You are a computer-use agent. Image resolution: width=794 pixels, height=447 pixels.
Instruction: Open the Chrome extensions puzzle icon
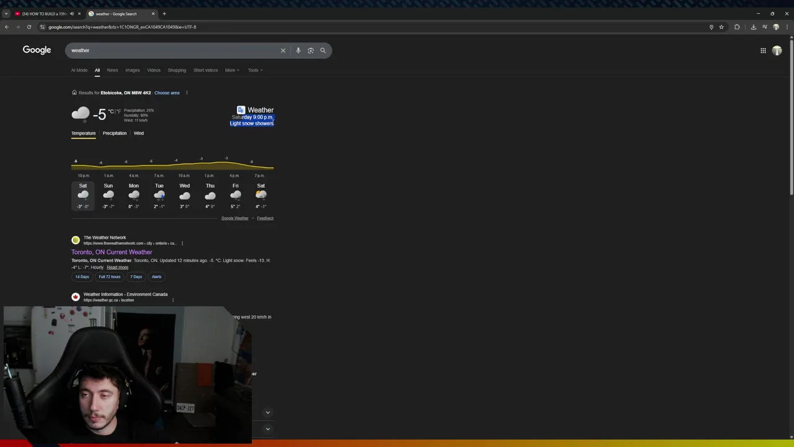pyautogui.click(x=737, y=27)
